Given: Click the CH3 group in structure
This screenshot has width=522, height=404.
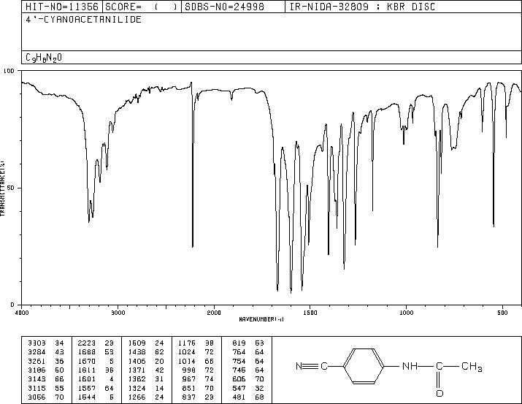Looking at the screenshot, I should coord(472,367).
